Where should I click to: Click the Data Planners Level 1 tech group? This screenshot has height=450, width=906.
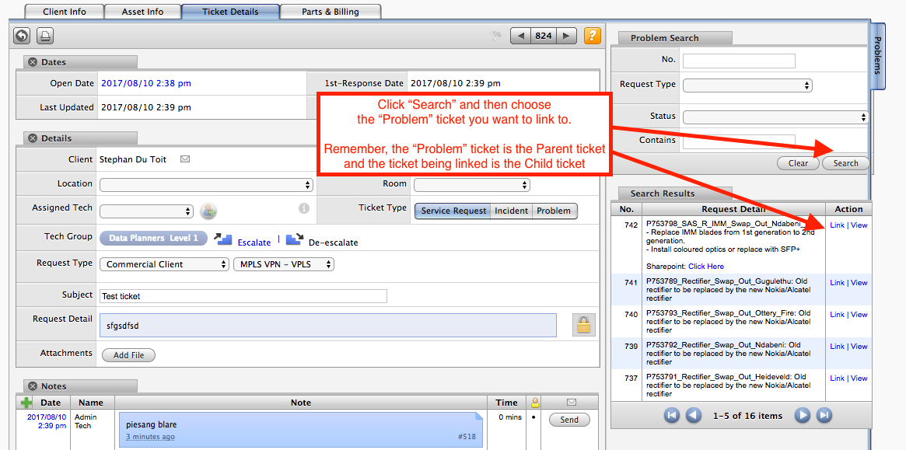[153, 238]
